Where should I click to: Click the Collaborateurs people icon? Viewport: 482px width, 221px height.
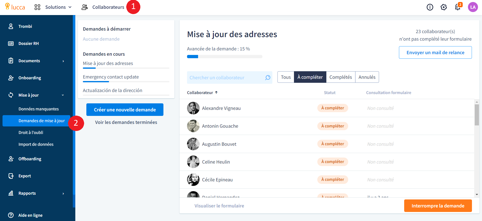tap(85, 7)
